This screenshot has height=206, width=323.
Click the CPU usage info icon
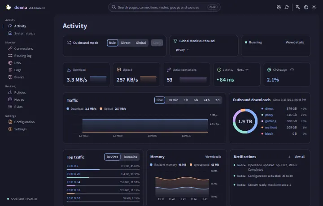[292, 70]
